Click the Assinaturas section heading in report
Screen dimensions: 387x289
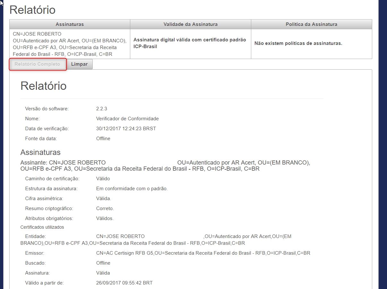(40, 152)
